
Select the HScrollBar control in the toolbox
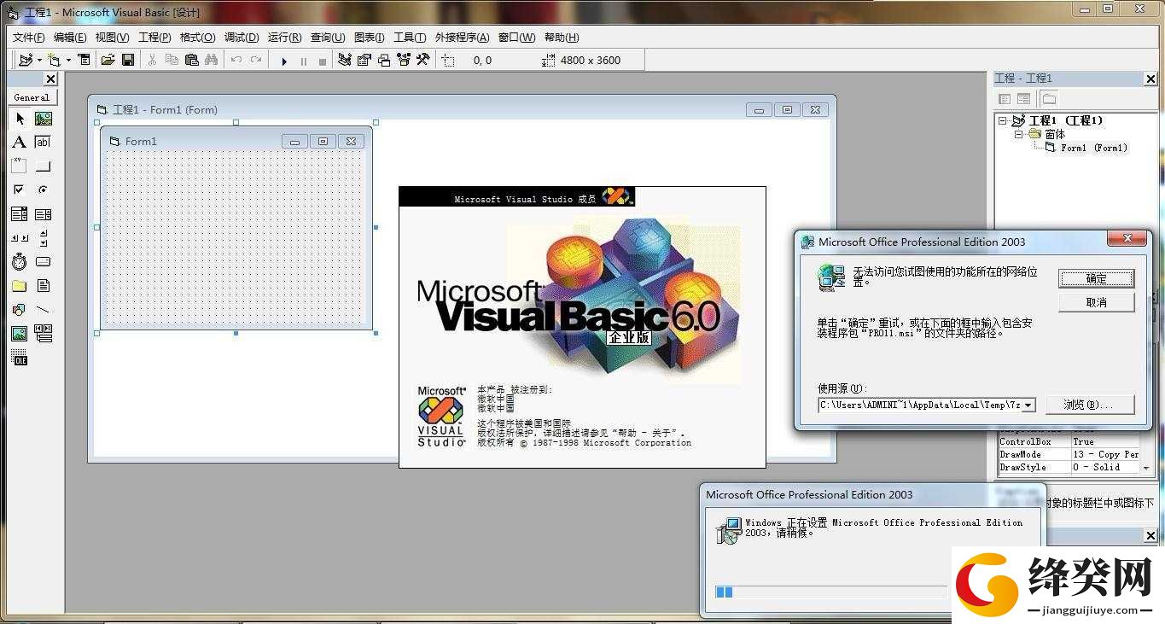pyautogui.click(x=20, y=238)
